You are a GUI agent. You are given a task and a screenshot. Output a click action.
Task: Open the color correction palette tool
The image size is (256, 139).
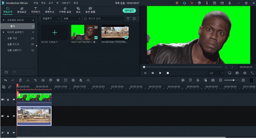(51, 80)
